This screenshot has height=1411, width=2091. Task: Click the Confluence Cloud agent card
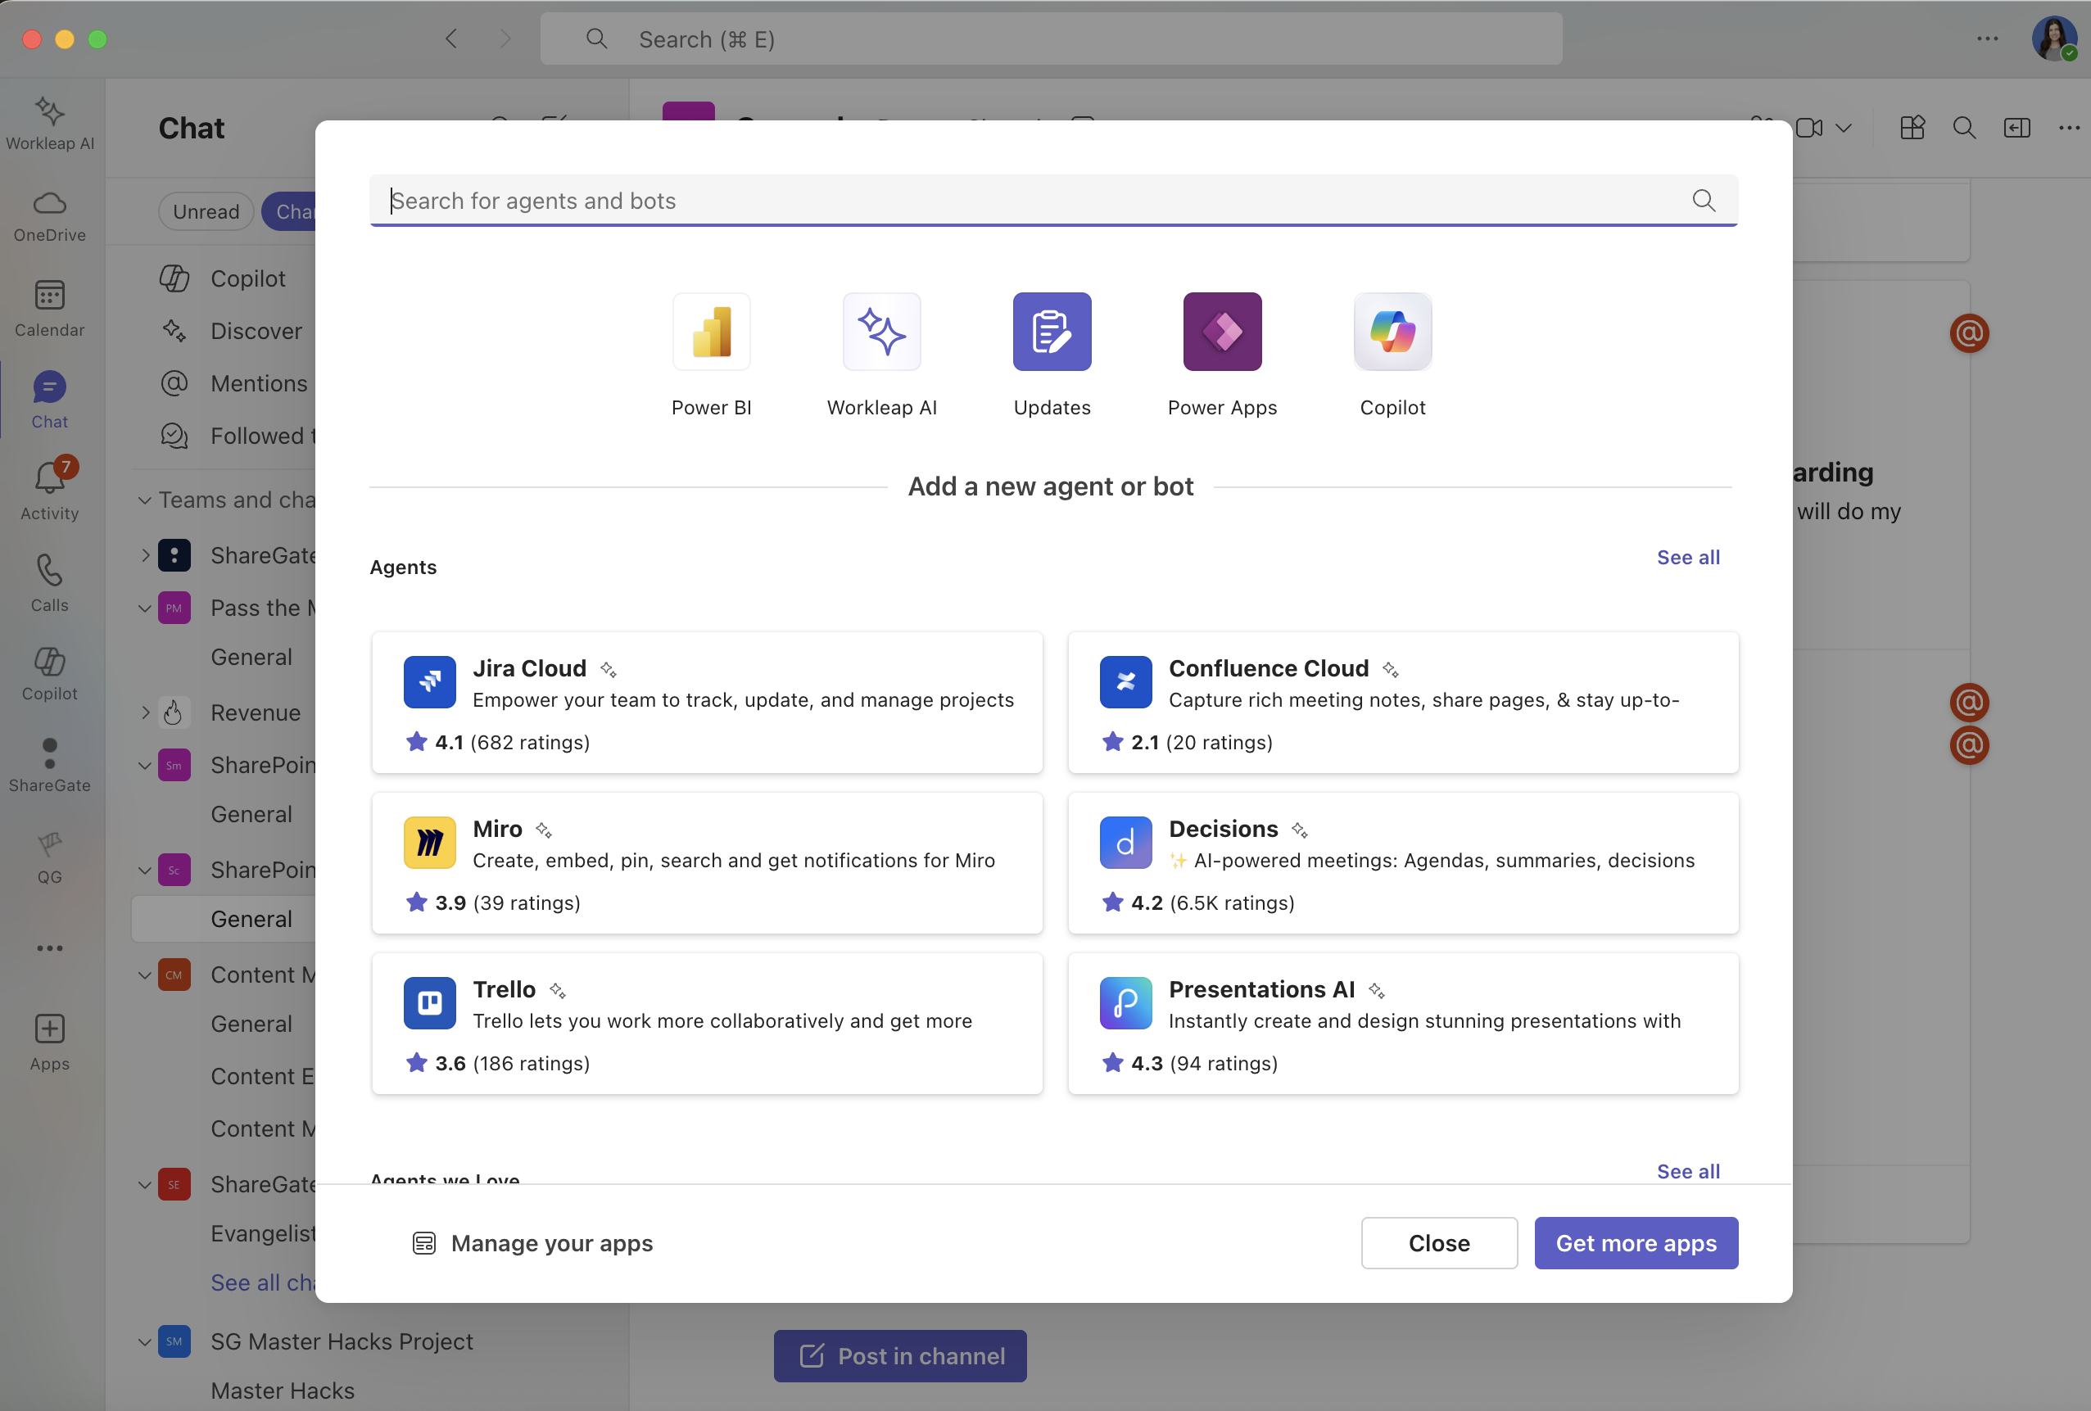click(x=1402, y=703)
